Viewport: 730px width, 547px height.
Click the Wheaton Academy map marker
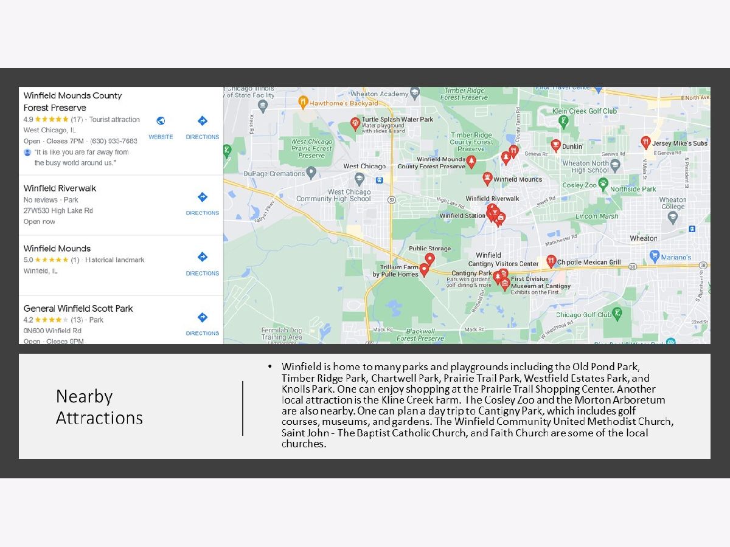415,94
